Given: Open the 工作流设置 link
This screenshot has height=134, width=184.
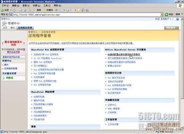Looking at the screenshot, I should click(113, 124).
